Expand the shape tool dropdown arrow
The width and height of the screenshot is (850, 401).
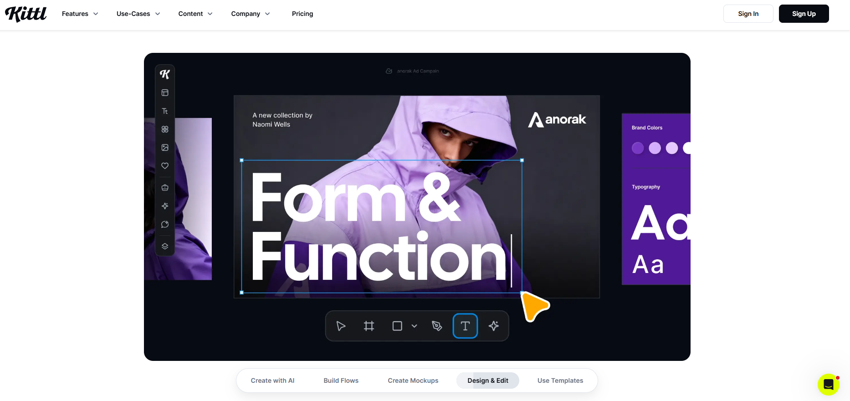(414, 326)
